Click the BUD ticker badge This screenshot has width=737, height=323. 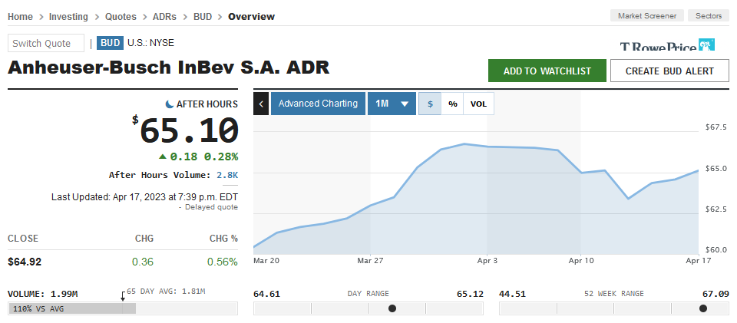point(111,43)
